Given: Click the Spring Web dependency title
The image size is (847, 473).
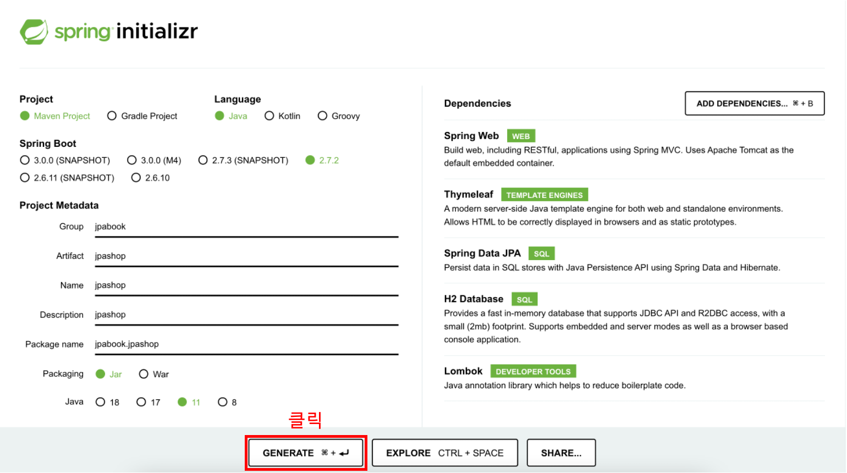Looking at the screenshot, I should pyautogui.click(x=471, y=136).
